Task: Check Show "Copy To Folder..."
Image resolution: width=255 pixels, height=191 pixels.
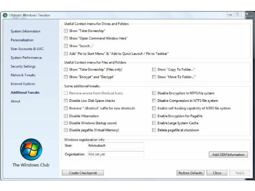Action: click(x=154, y=69)
